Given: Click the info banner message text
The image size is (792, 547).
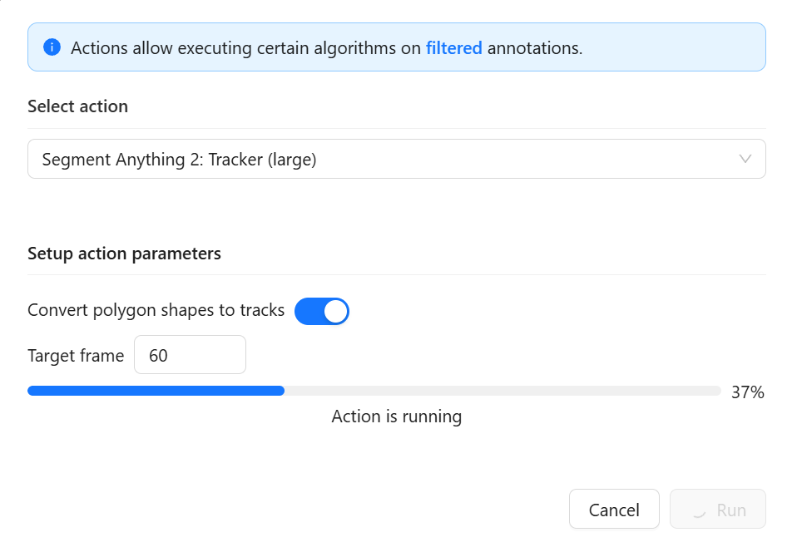Looking at the screenshot, I should 326,48.
